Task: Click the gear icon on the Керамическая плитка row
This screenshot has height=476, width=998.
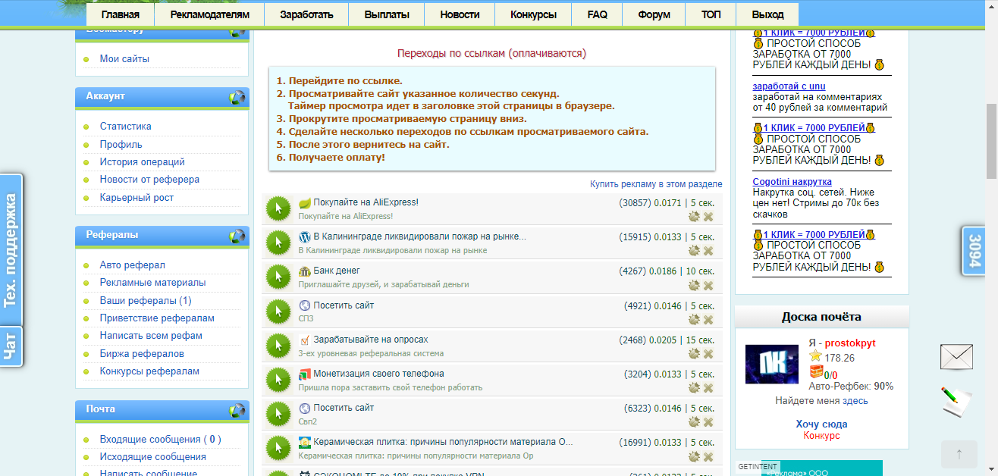Action: [x=693, y=456]
